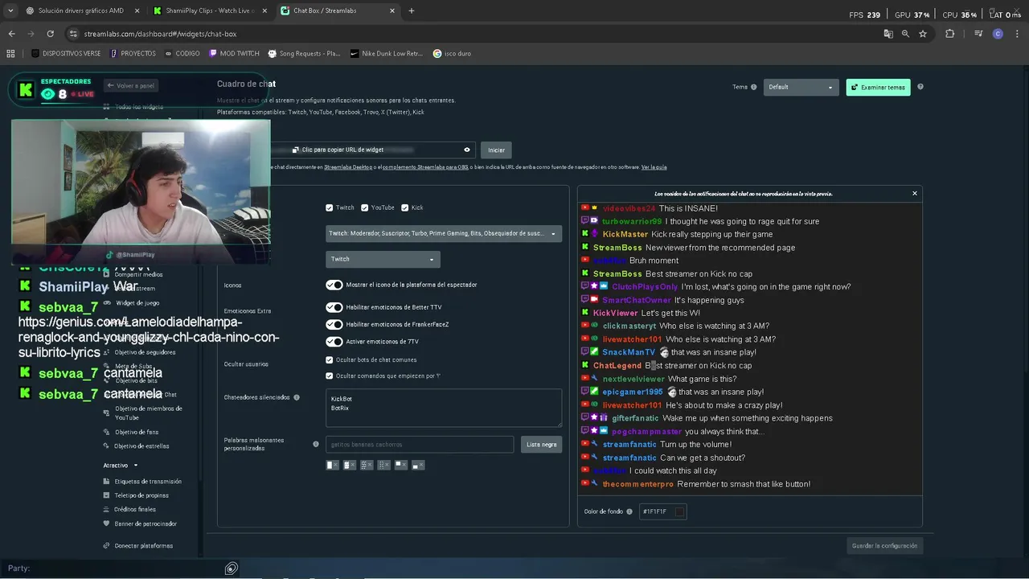Open the apps grid in bookmarks bar
Image resolution: width=1029 pixels, height=579 pixels.
[10, 53]
